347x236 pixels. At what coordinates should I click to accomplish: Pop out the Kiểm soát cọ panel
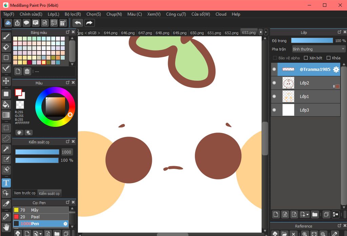pyautogui.click(x=68, y=141)
